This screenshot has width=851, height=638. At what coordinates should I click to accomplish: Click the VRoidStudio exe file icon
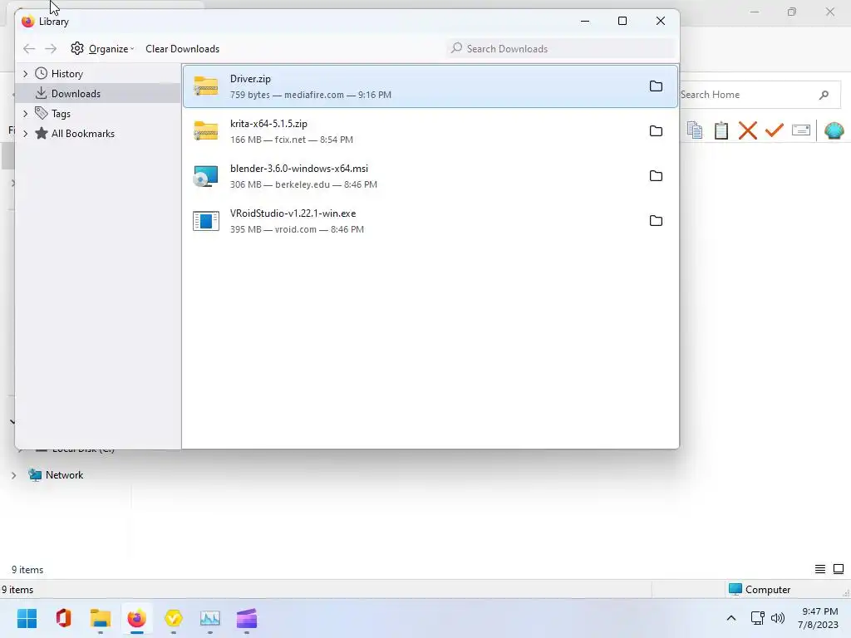(206, 221)
